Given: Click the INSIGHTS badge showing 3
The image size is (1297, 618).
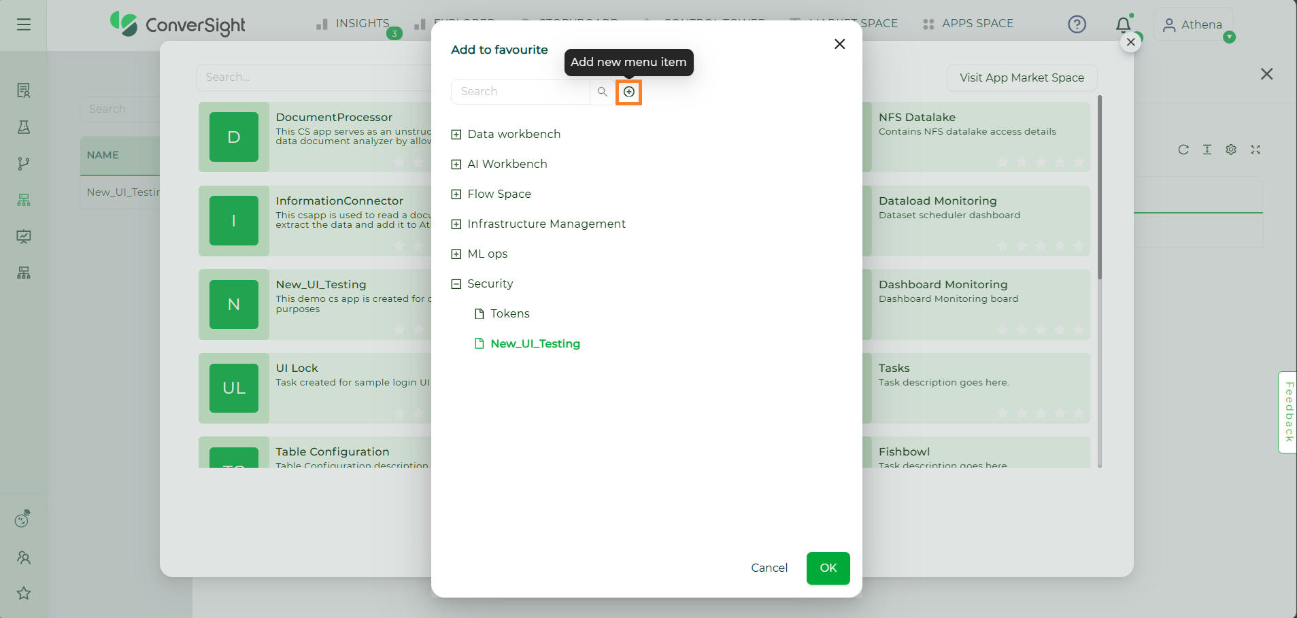Looking at the screenshot, I should pos(394,33).
